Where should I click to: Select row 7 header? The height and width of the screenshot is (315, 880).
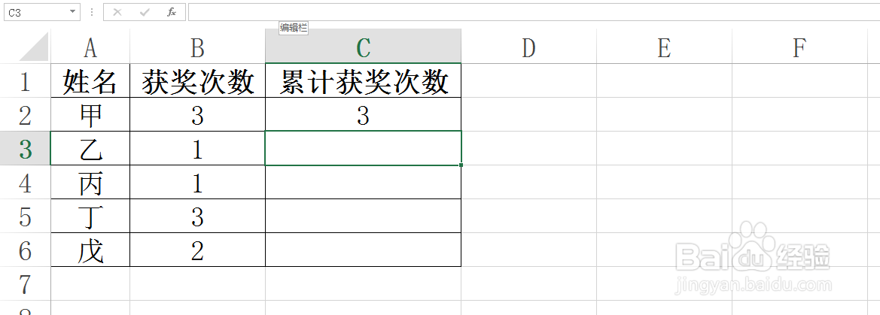click(x=25, y=283)
